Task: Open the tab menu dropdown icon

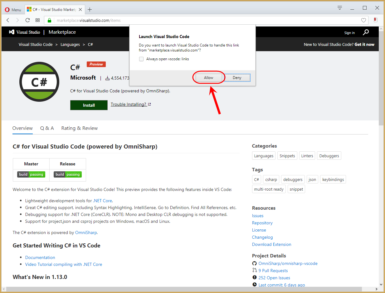Action: pyautogui.click(x=340, y=8)
